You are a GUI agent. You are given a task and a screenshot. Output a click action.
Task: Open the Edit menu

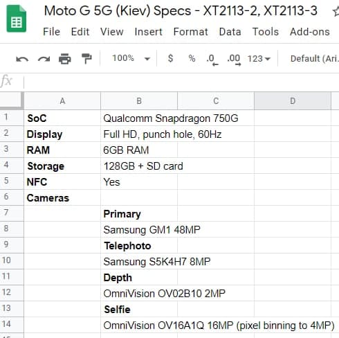pyautogui.click(x=80, y=32)
